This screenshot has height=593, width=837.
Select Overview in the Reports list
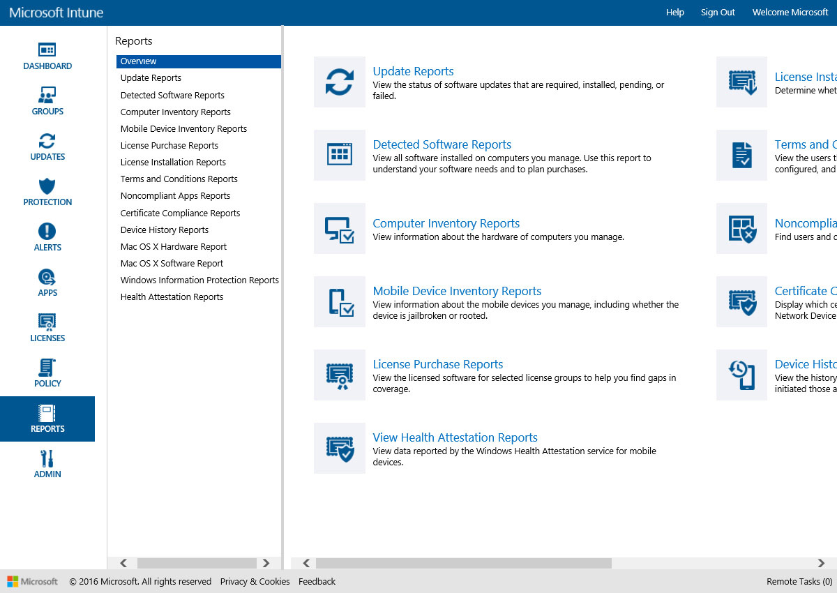point(199,61)
